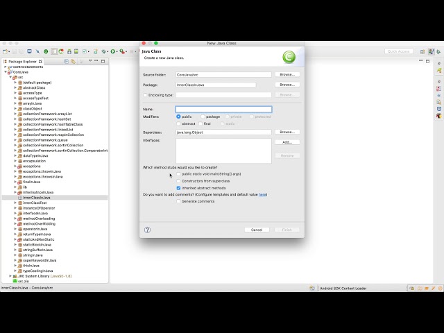Click the blue console monitor toolbar icon
Viewport: 444px width, 333px height.
29,51
